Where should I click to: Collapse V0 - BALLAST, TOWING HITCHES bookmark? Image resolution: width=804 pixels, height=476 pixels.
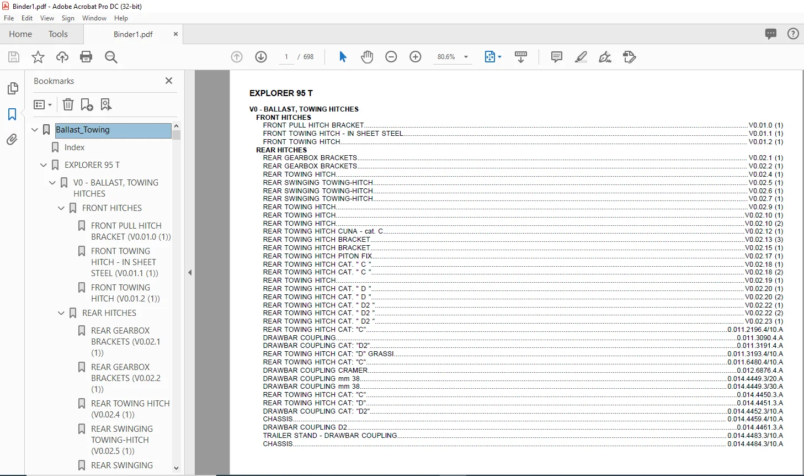click(52, 183)
